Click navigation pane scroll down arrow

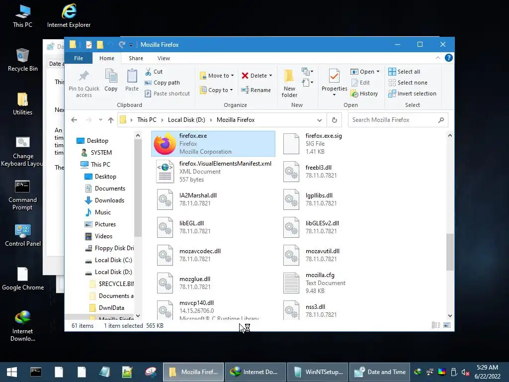coord(138,315)
